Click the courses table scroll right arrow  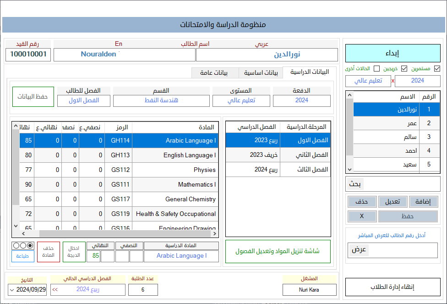pos(215,234)
